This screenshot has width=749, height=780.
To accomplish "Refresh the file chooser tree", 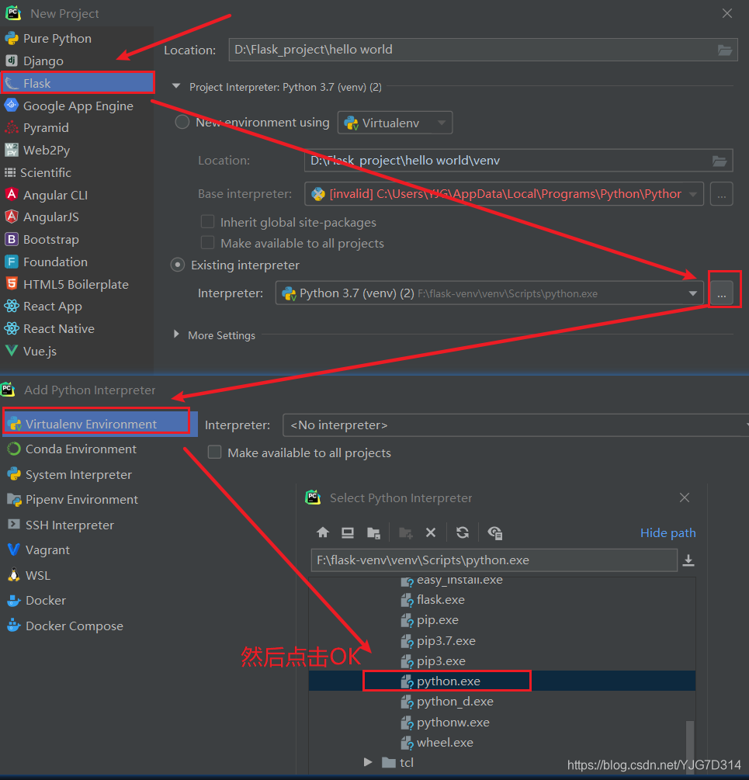I will coord(463,532).
